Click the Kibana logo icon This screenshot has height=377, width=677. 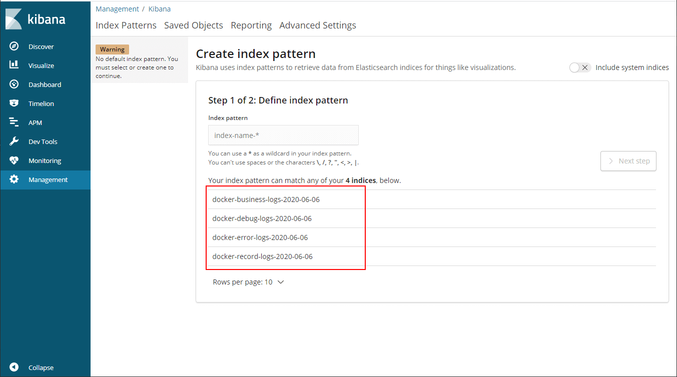(14, 19)
